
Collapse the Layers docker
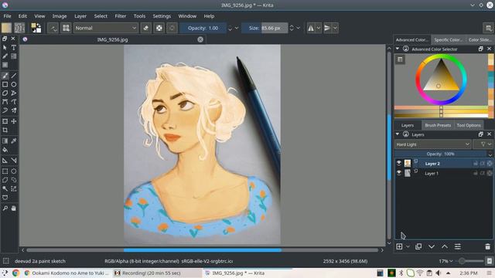(x=398, y=134)
